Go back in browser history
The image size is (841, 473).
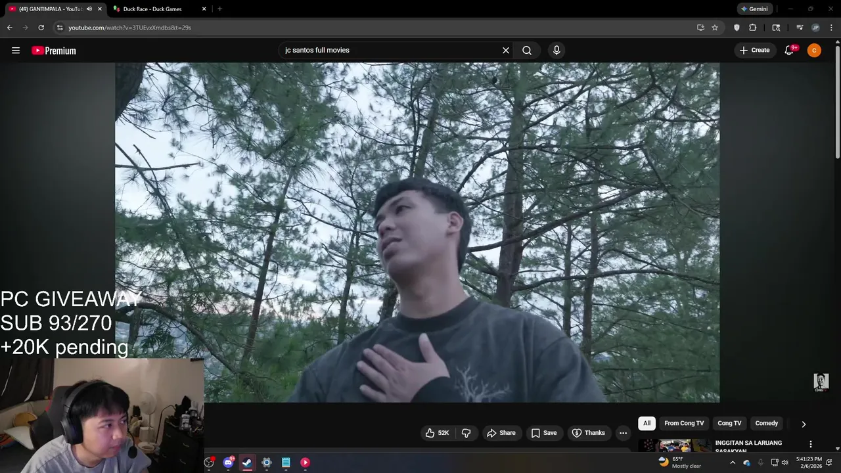tap(9, 28)
